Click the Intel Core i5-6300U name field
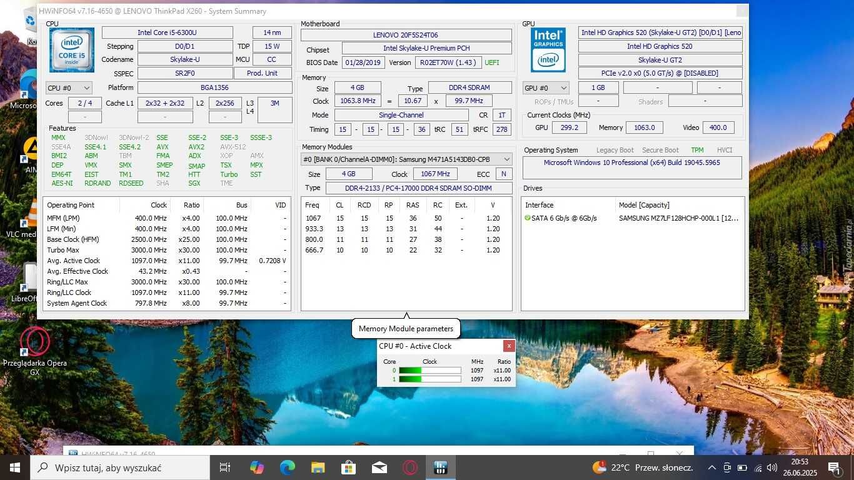This screenshot has height=480, width=854. click(167, 32)
